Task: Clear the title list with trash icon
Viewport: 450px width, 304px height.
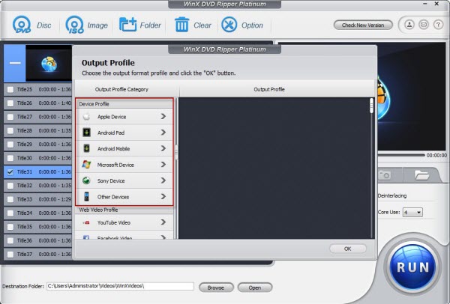Action: (x=182, y=25)
